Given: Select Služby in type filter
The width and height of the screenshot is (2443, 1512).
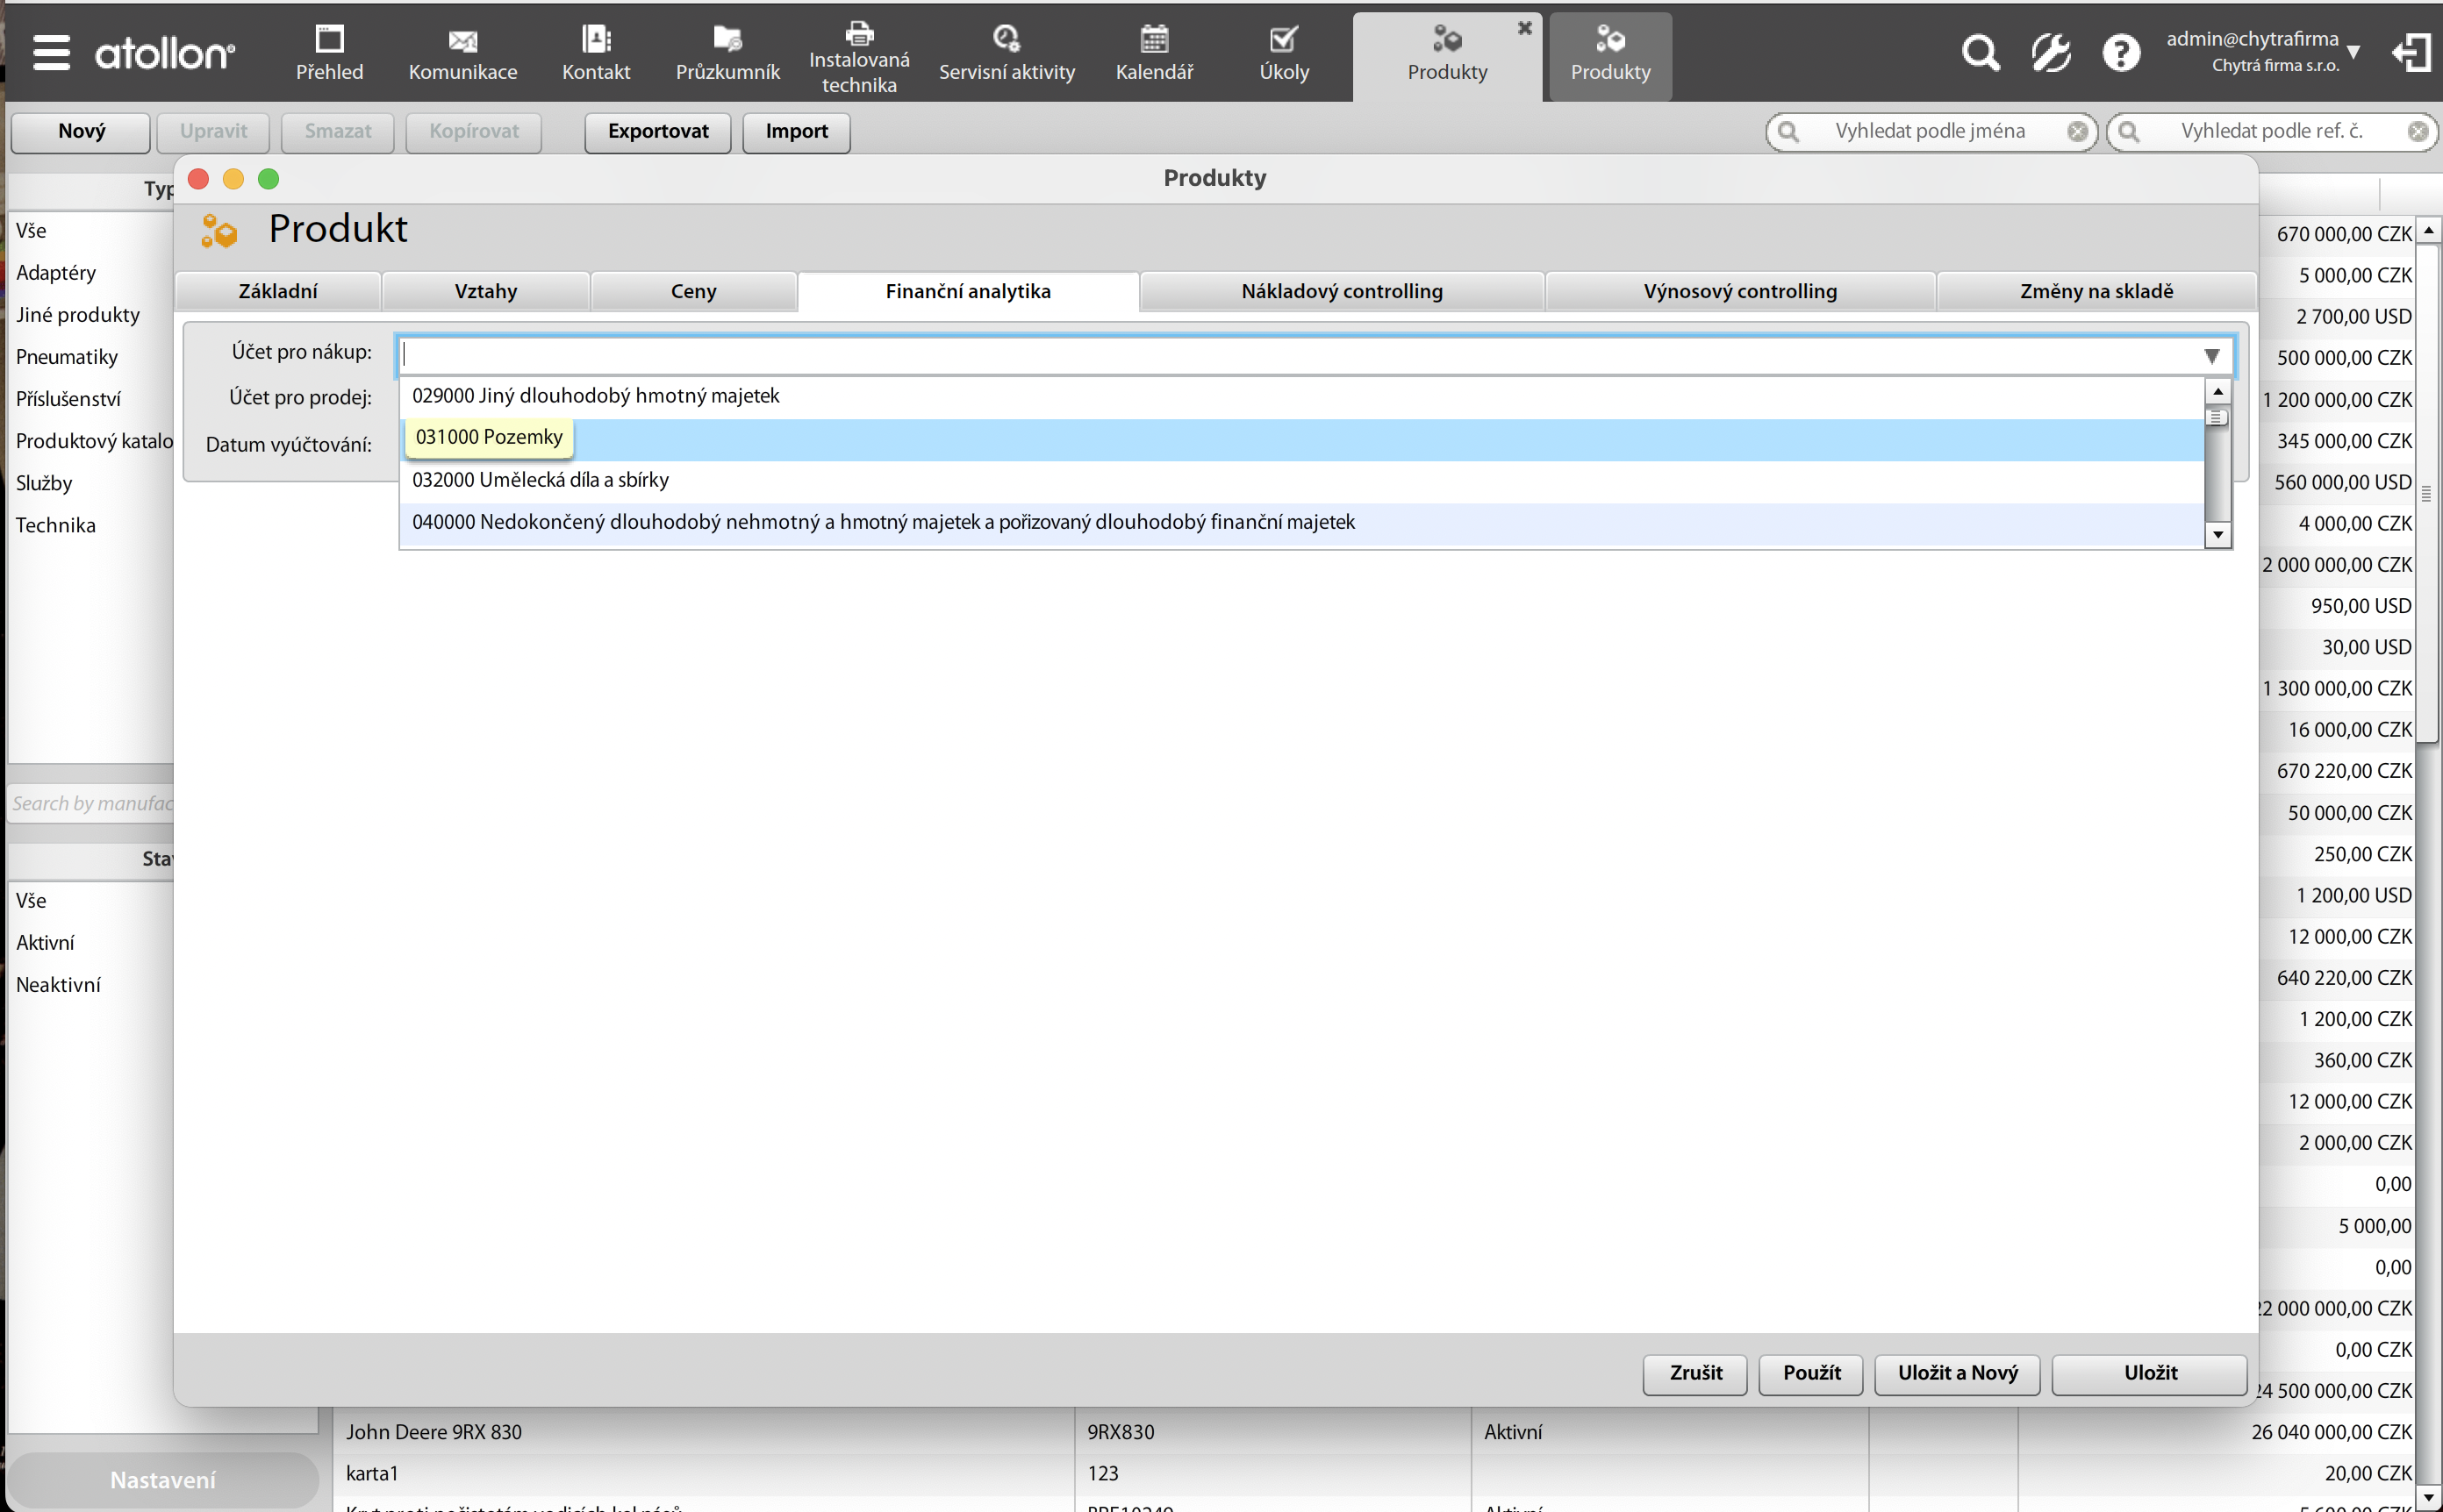Looking at the screenshot, I should (x=91, y=483).
